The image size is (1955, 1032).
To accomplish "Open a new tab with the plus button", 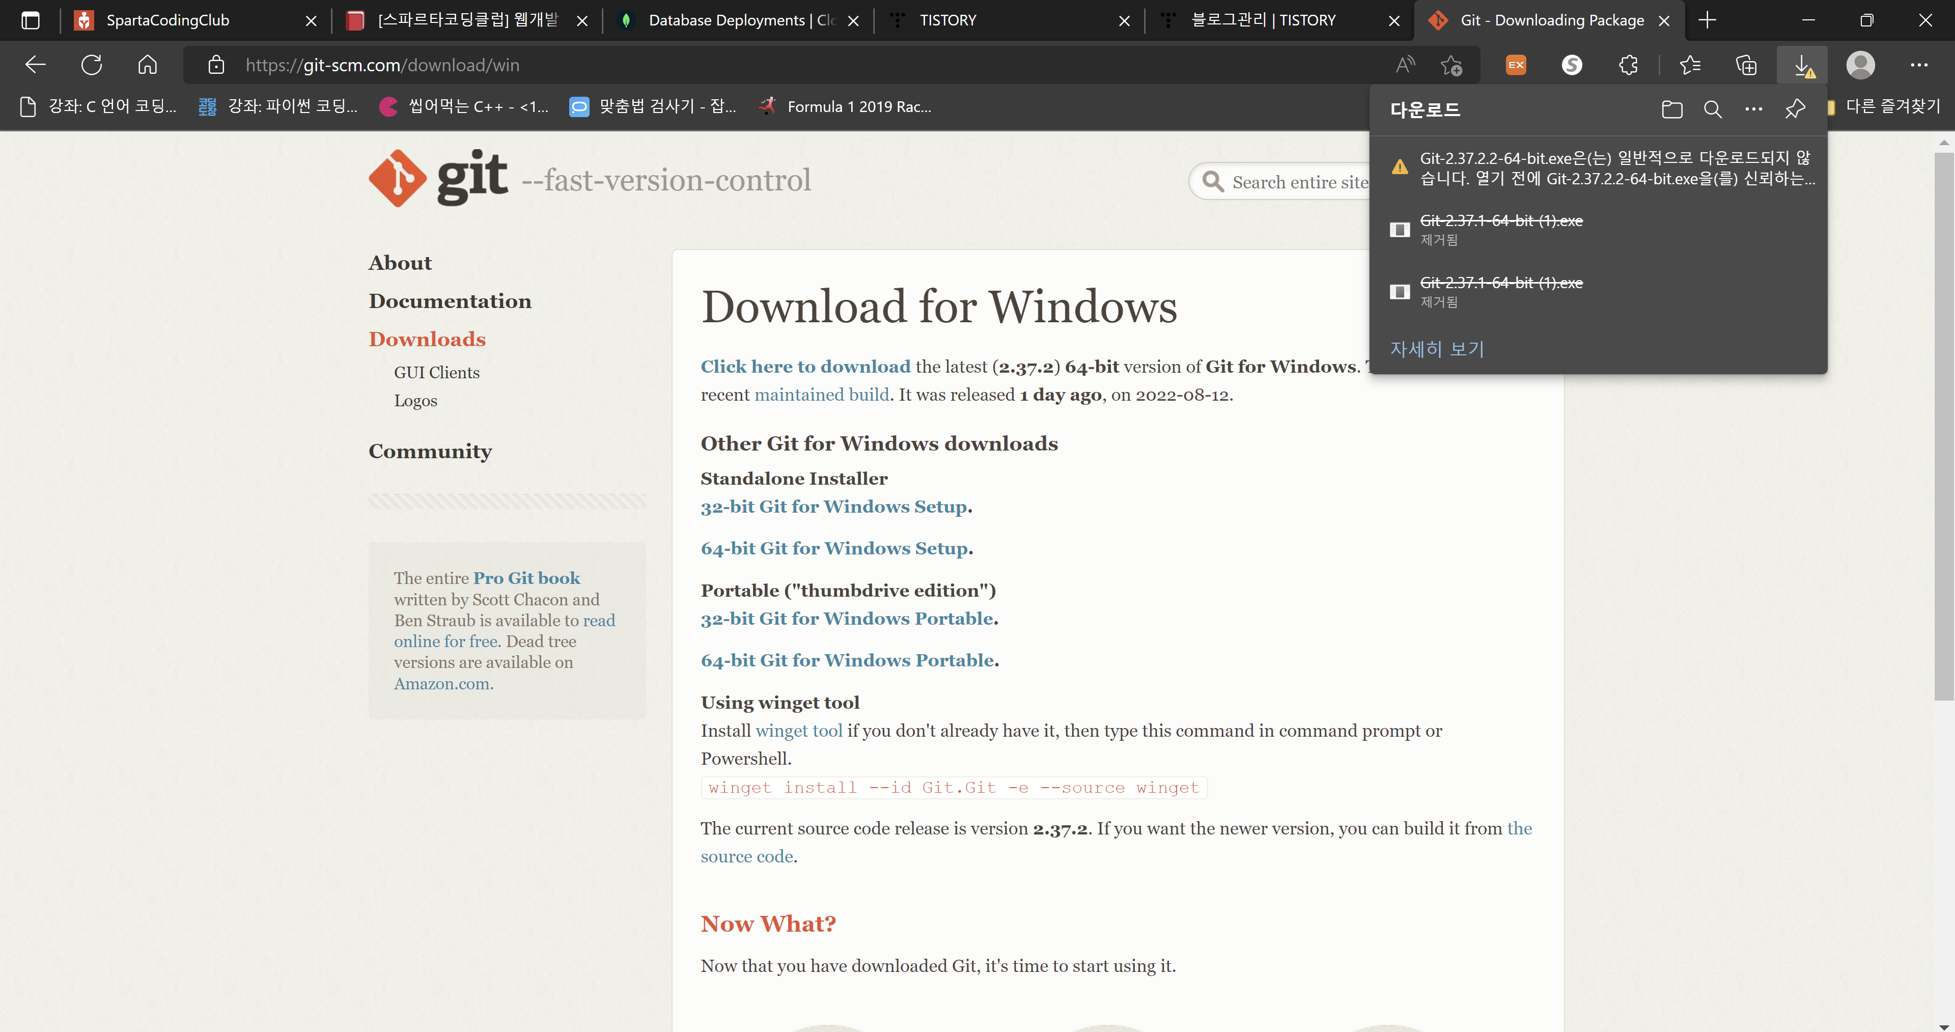I will point(1708,20).
